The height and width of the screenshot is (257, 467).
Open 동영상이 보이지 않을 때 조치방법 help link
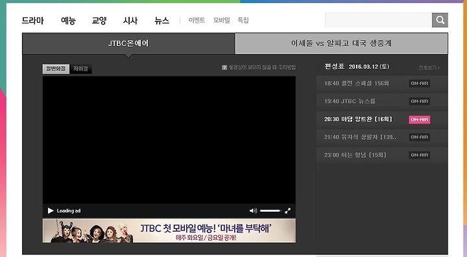click(x=262, y=67)
